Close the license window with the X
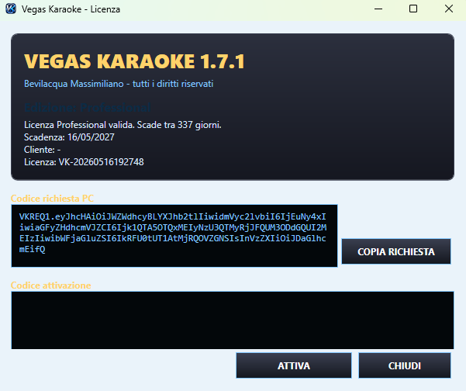Screen dimensions: 466x391 [449, 9]
